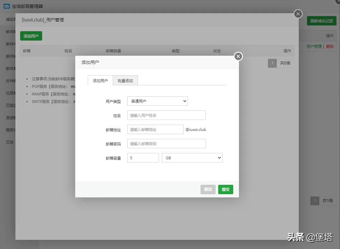Click the 姓名 input field
Viewport: 340px width, 249px height.
coord(166,115)
